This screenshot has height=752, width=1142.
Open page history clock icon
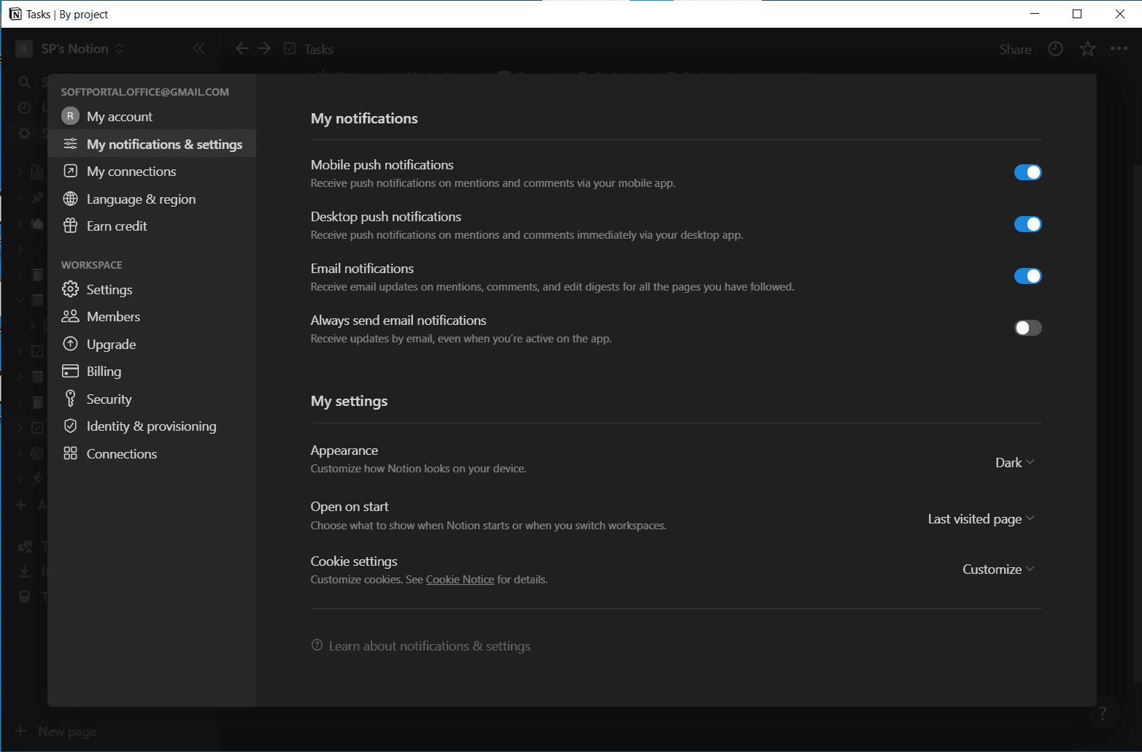click(x=1055, y=49)
